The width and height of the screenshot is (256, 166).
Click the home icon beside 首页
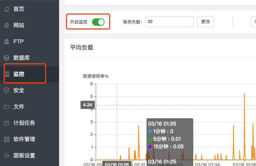(x=7, y=9)
